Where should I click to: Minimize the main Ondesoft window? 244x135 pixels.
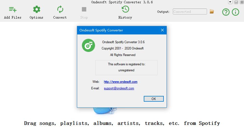[236, 2]
